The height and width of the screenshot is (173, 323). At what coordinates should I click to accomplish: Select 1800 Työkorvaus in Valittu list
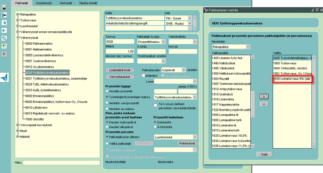coord(285,63)
